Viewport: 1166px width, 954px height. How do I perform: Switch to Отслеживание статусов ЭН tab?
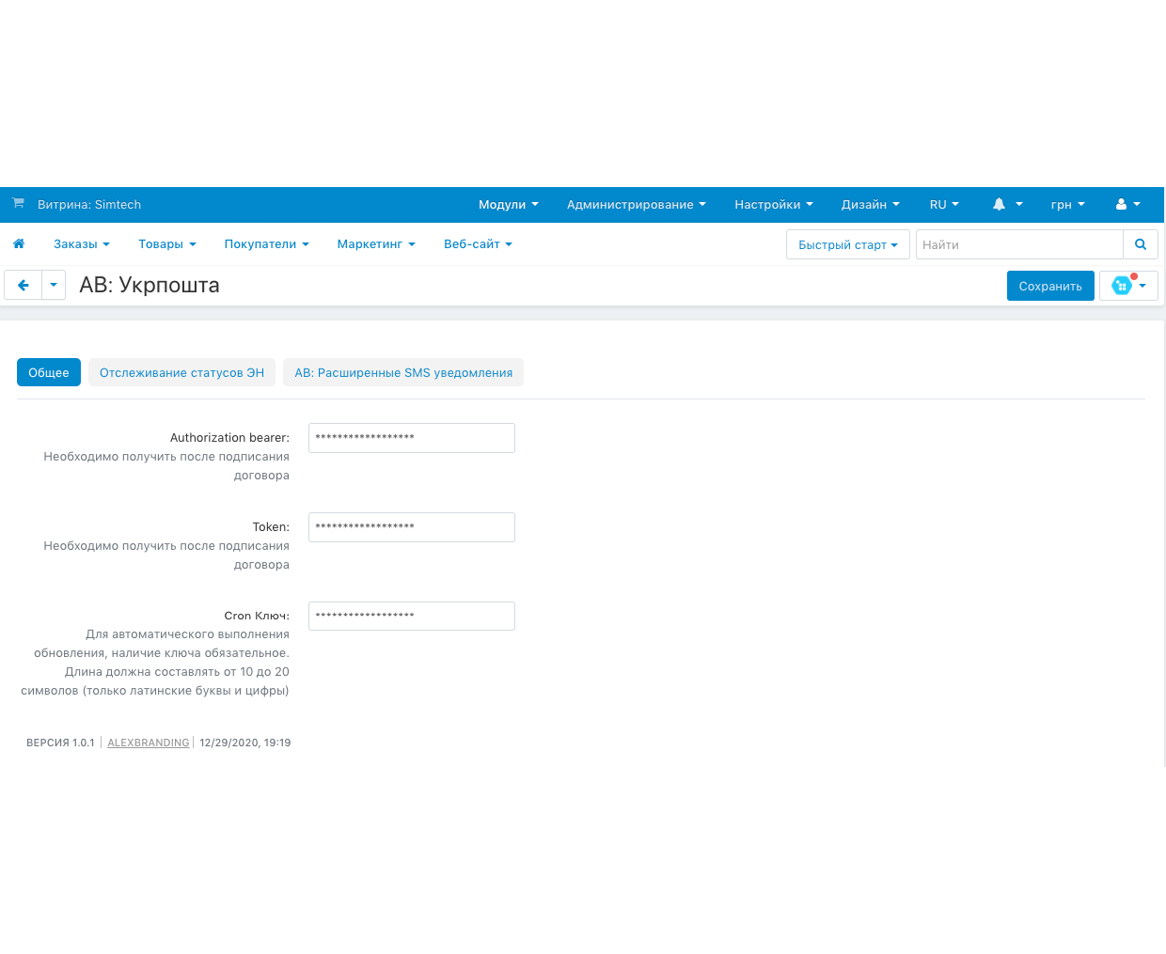click(x=181, y=373)
